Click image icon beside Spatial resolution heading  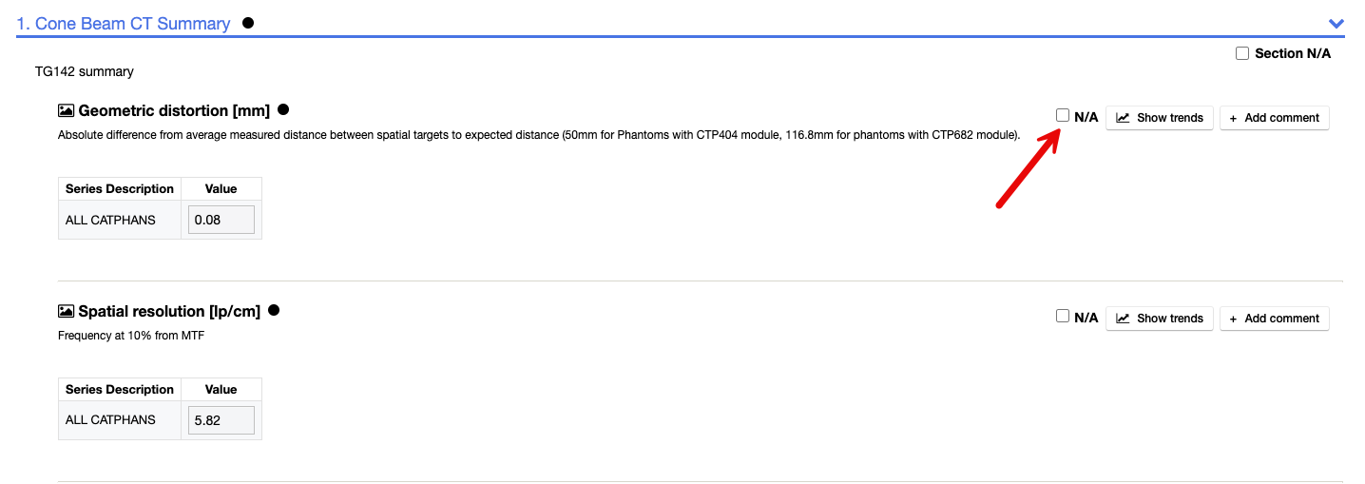click(x=66, y=311)
